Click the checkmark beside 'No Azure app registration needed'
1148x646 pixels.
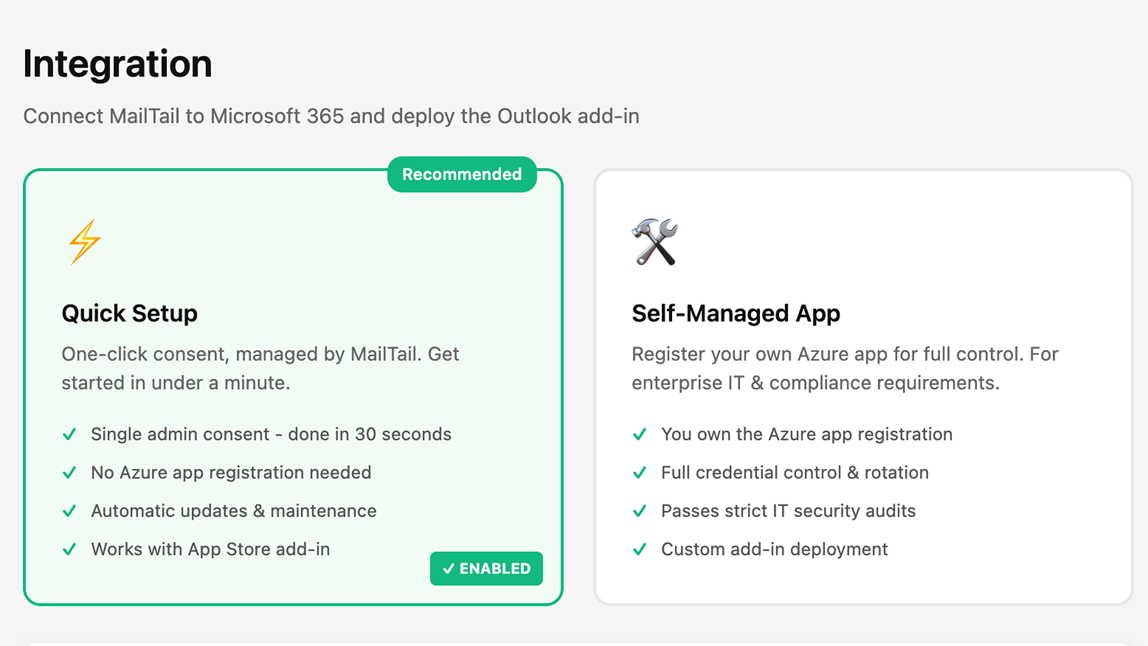tap(70, 473)
